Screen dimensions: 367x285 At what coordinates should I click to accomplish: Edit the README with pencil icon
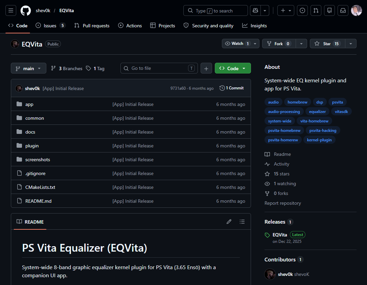click(x=229, y=222)
